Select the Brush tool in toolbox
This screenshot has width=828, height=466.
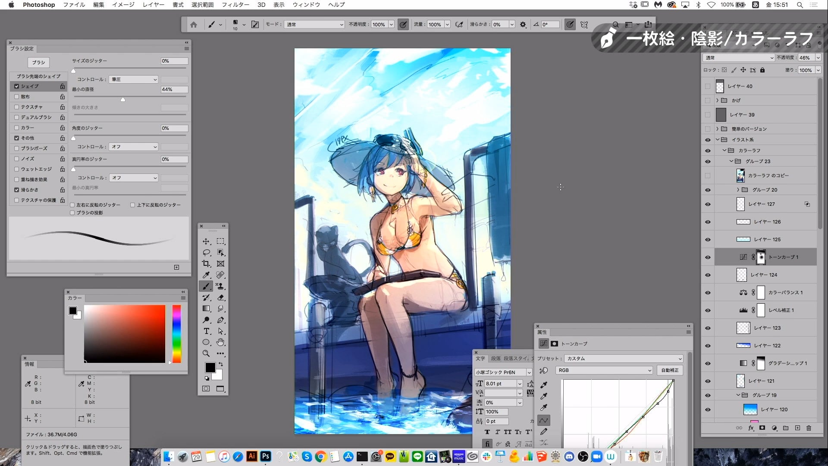tap(206, 286)
